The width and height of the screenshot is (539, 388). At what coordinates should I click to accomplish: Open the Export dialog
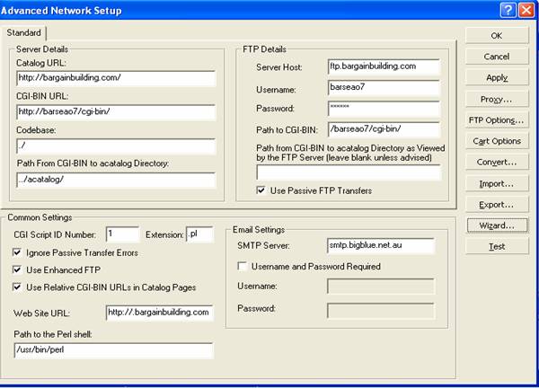click(497, 204)
